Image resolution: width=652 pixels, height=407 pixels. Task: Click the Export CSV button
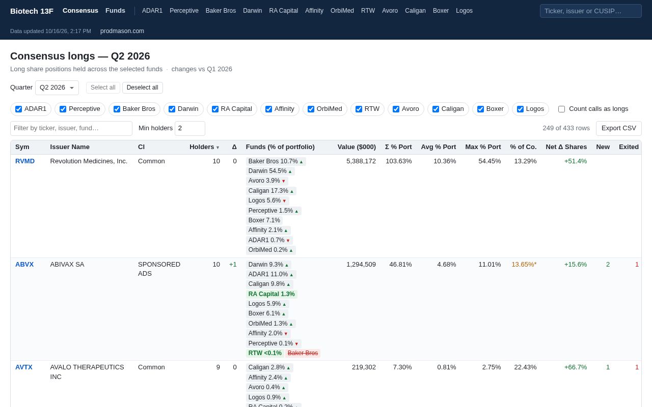(619, 128)
